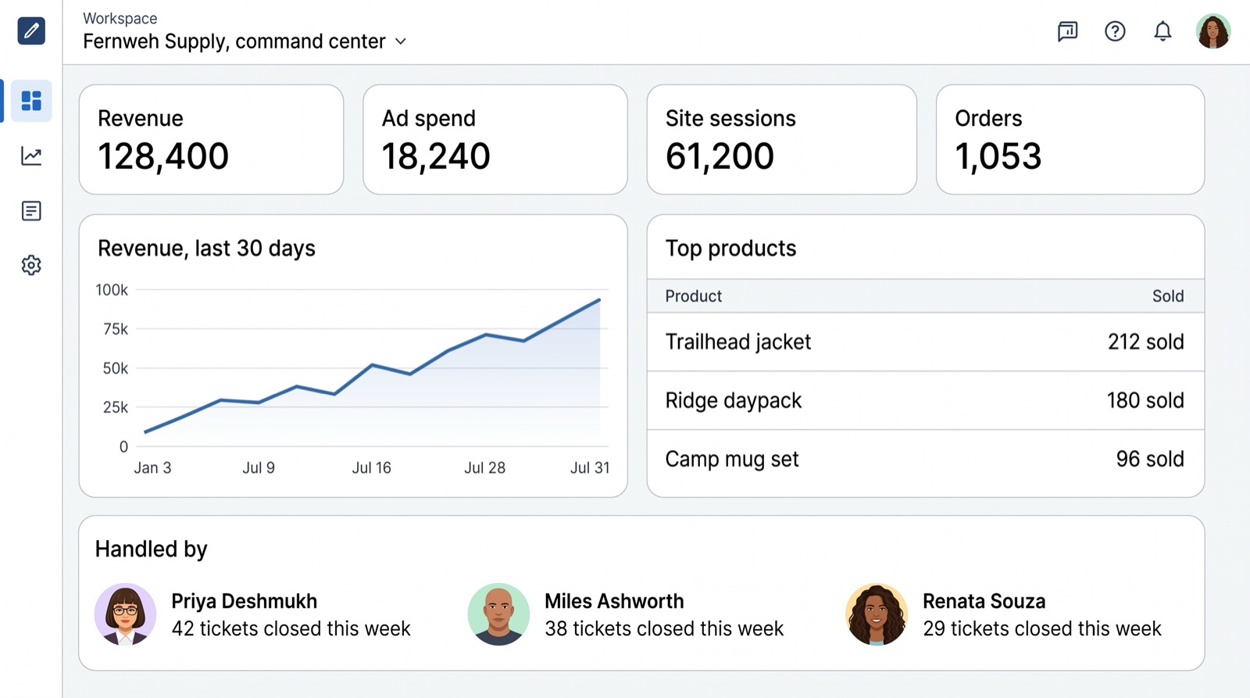Click the Jan 3 date label

click(x=152, y=467)
